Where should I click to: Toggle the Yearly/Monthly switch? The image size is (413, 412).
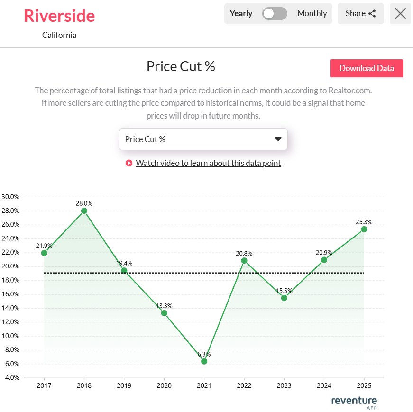275,13
